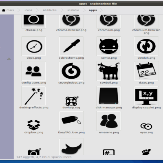The width and height of the screenshot is (163, 163).
Task: Click the bull horns icon thumbnail
Action: point(71,147)
